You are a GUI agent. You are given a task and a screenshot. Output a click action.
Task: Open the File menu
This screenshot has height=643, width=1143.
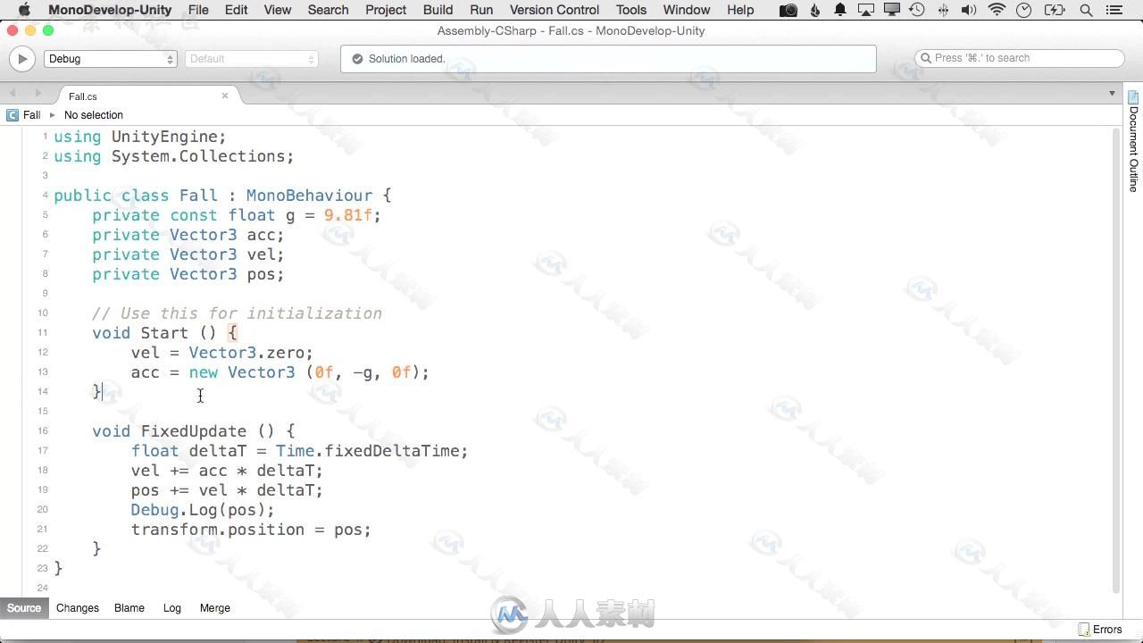coord(198,10)
